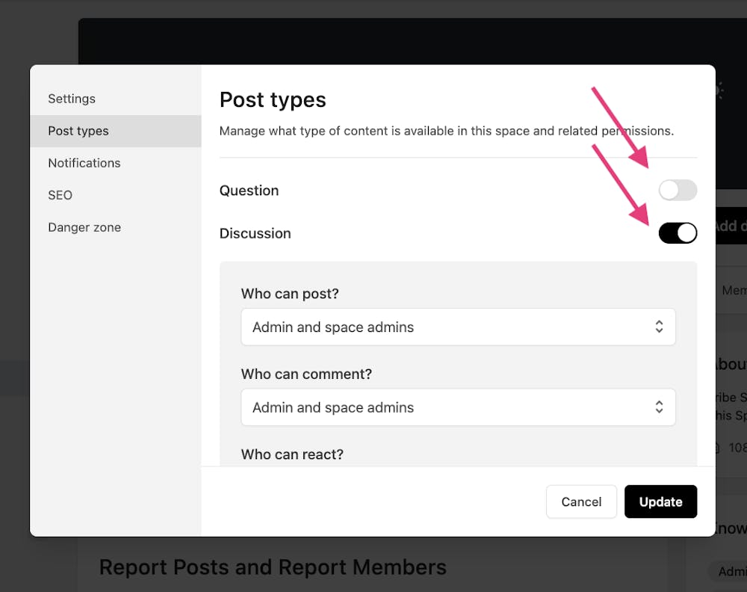The image size is (747, 592).
Task: Click the Report Posts and Report Members heading
Action: (272, 567)
